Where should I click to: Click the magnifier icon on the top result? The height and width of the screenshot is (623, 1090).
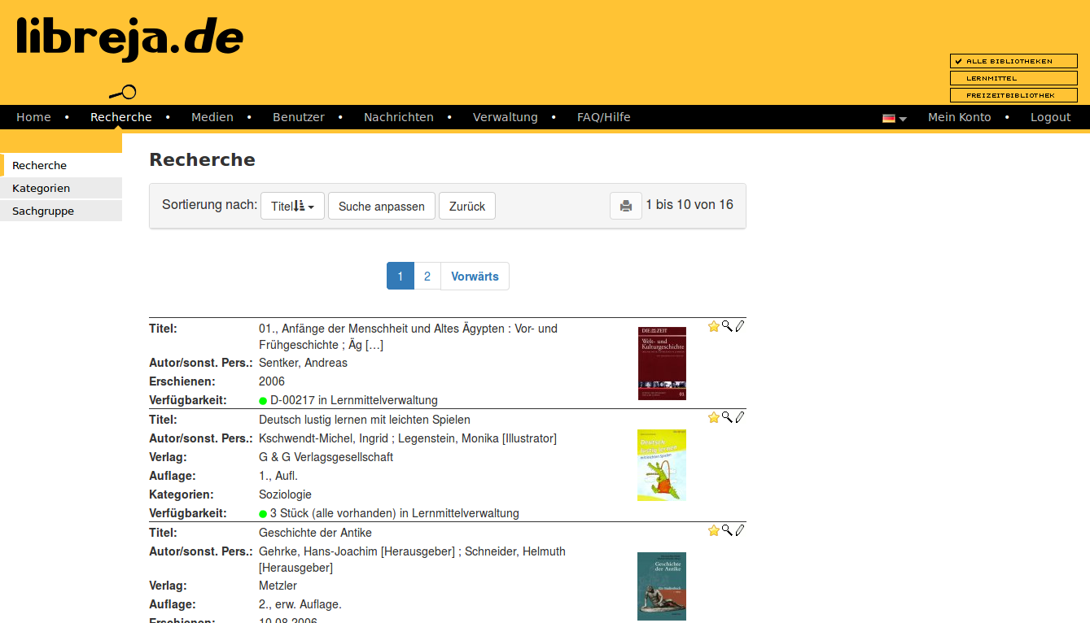click(x=726, y=325)
